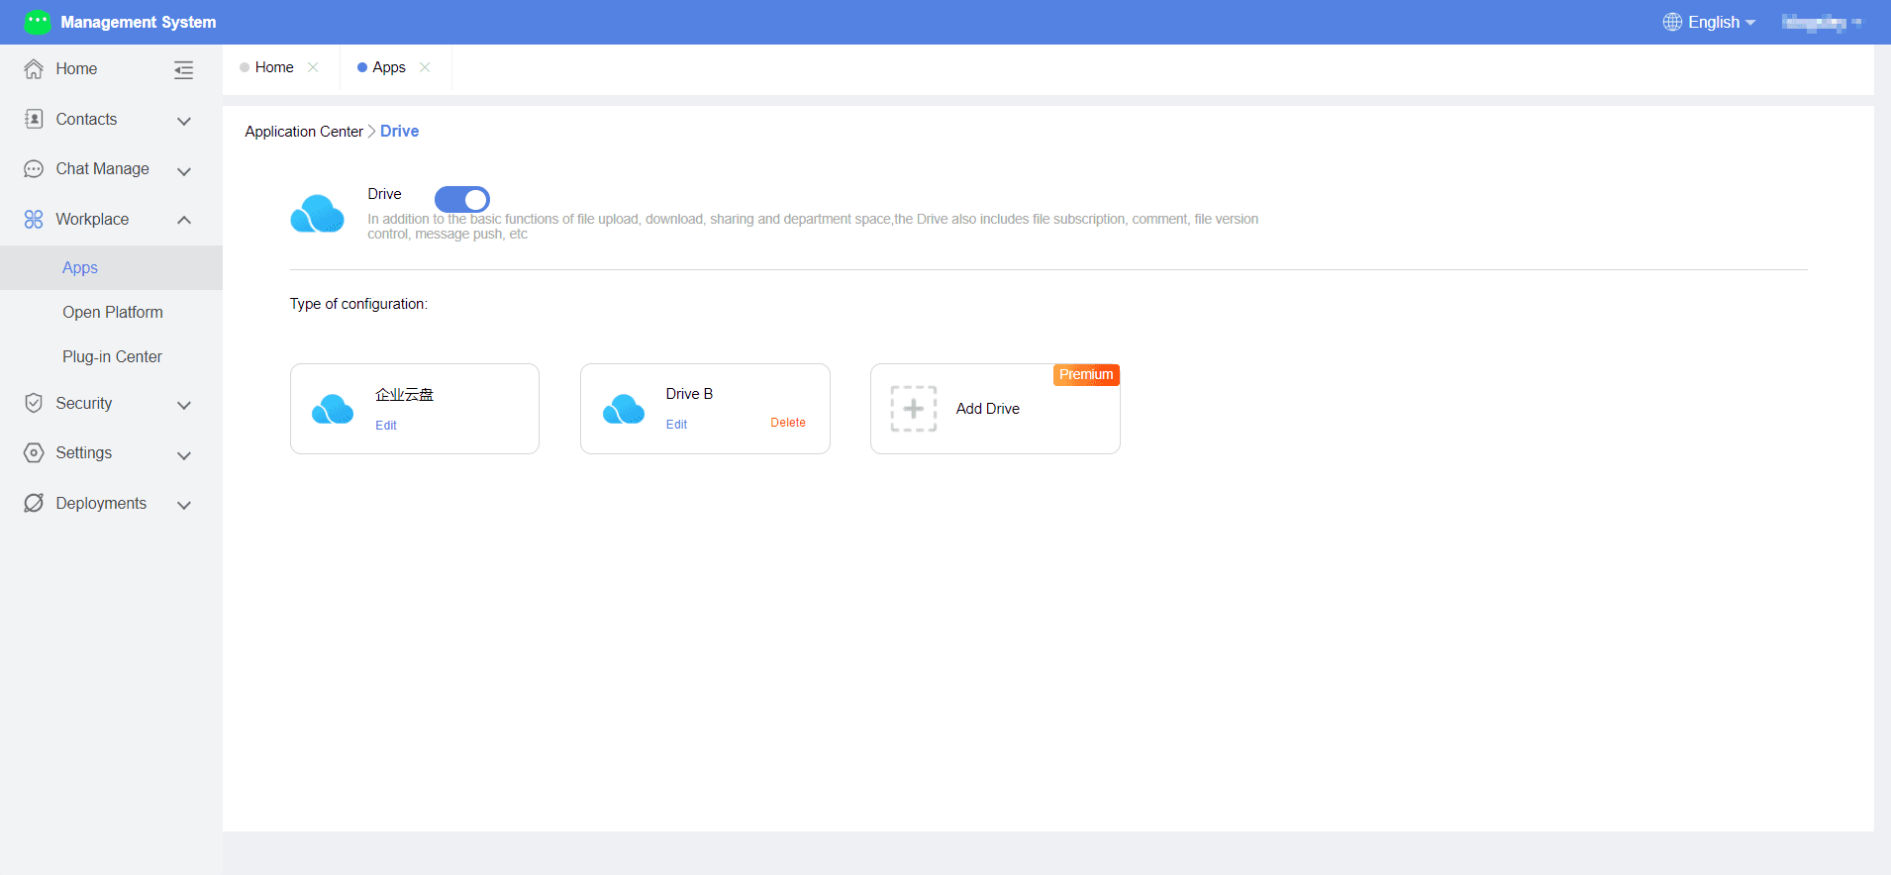The height and width of the screenshot is (875, 1891).
Task: Open the English language dropdown
Action: click(x=1709, y=22)
